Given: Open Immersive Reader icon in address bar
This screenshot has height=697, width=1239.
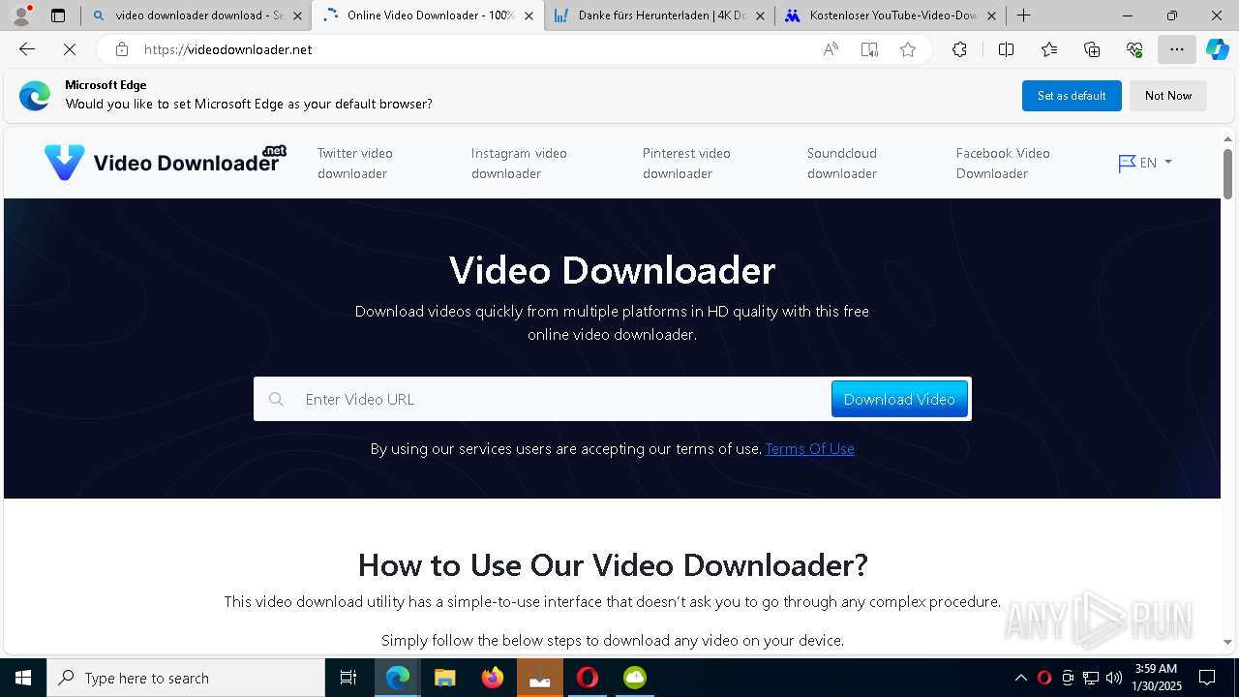Looking at the screenshot, I should pyautogui.click(x=869, y=49).
